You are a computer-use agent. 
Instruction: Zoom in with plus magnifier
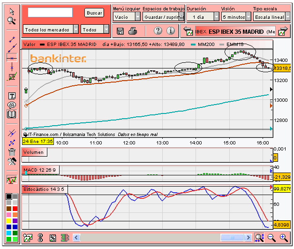(x=284, y=238)
